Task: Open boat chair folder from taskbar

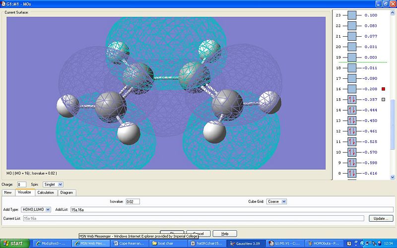Action: coord(169,244)
